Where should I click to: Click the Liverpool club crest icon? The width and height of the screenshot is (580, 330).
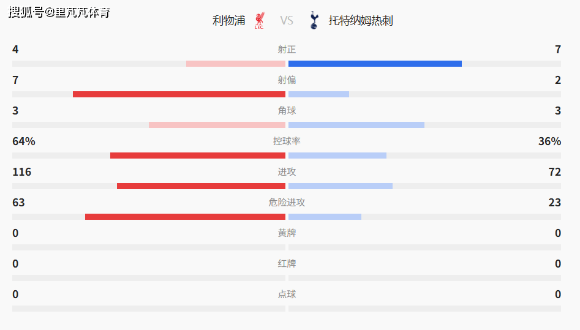point(259,20)
